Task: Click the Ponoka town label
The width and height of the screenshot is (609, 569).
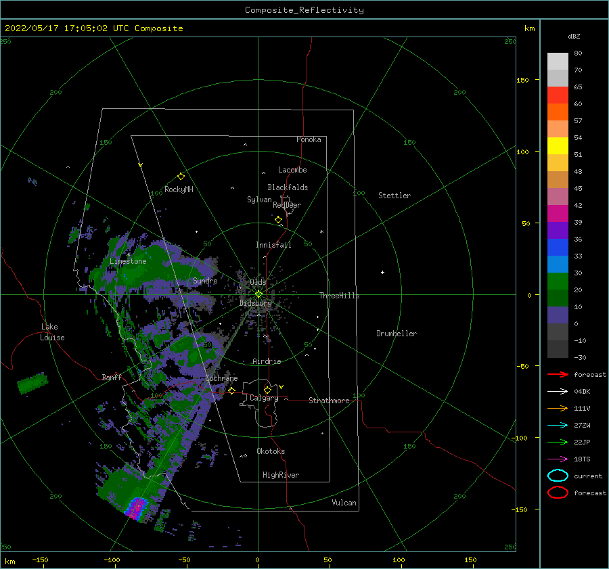Action: pos(309,139)
